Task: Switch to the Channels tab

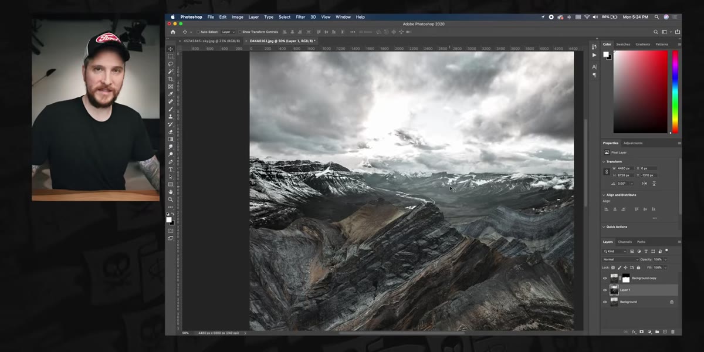Action: [625, 242]
